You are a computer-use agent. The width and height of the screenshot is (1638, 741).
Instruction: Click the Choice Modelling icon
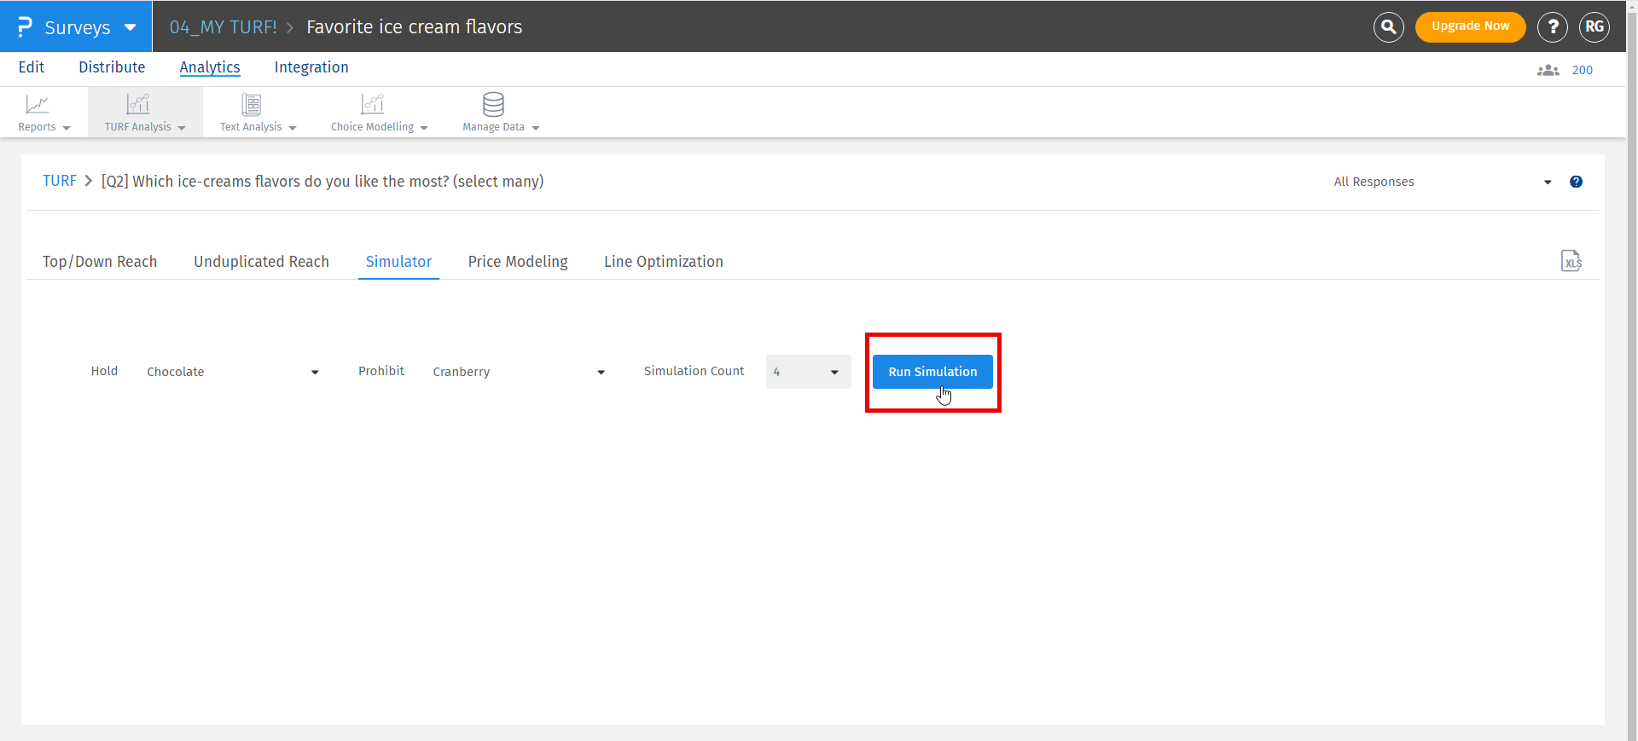tap(372, 105)
